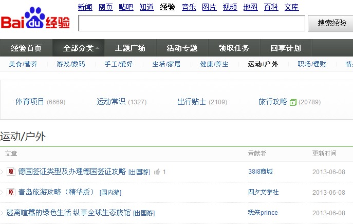
Task: Open the 主题广场 navigation tab
Action: (x=130, y=48)
